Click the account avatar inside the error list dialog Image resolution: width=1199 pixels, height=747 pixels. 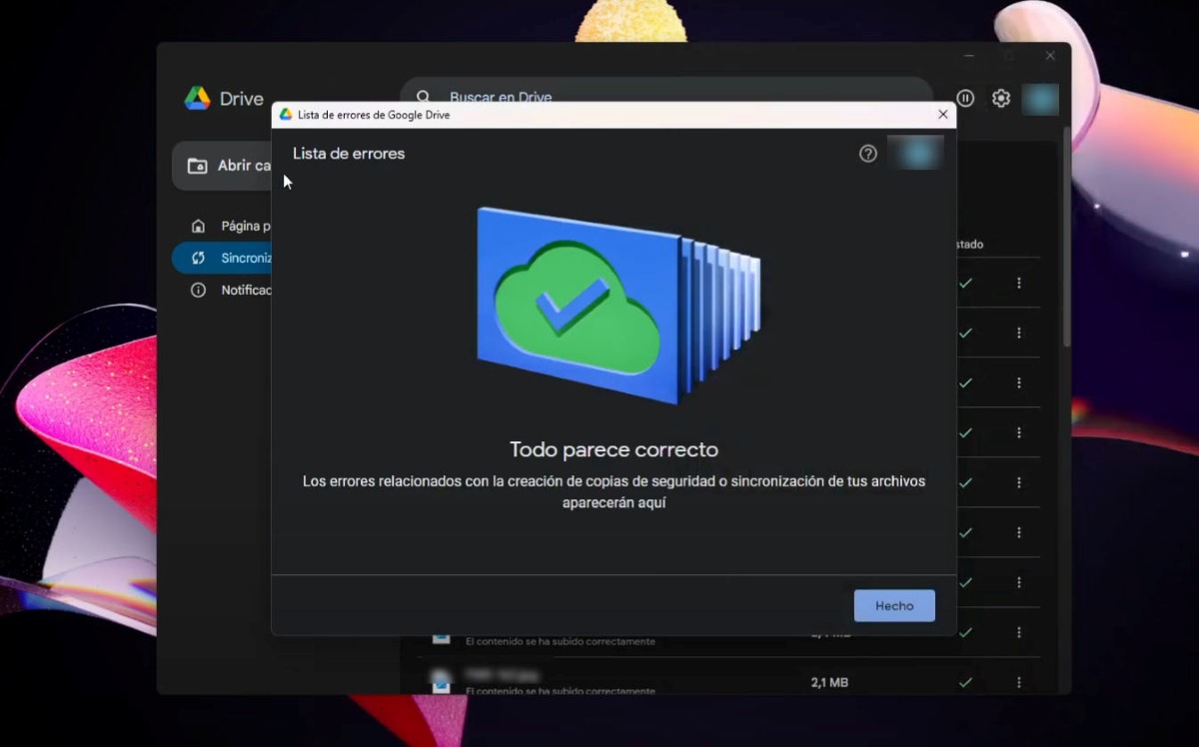(915, 153)
